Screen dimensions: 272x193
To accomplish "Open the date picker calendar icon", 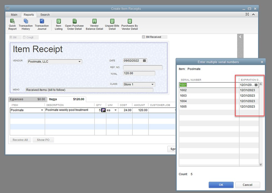I will point(144,61).
